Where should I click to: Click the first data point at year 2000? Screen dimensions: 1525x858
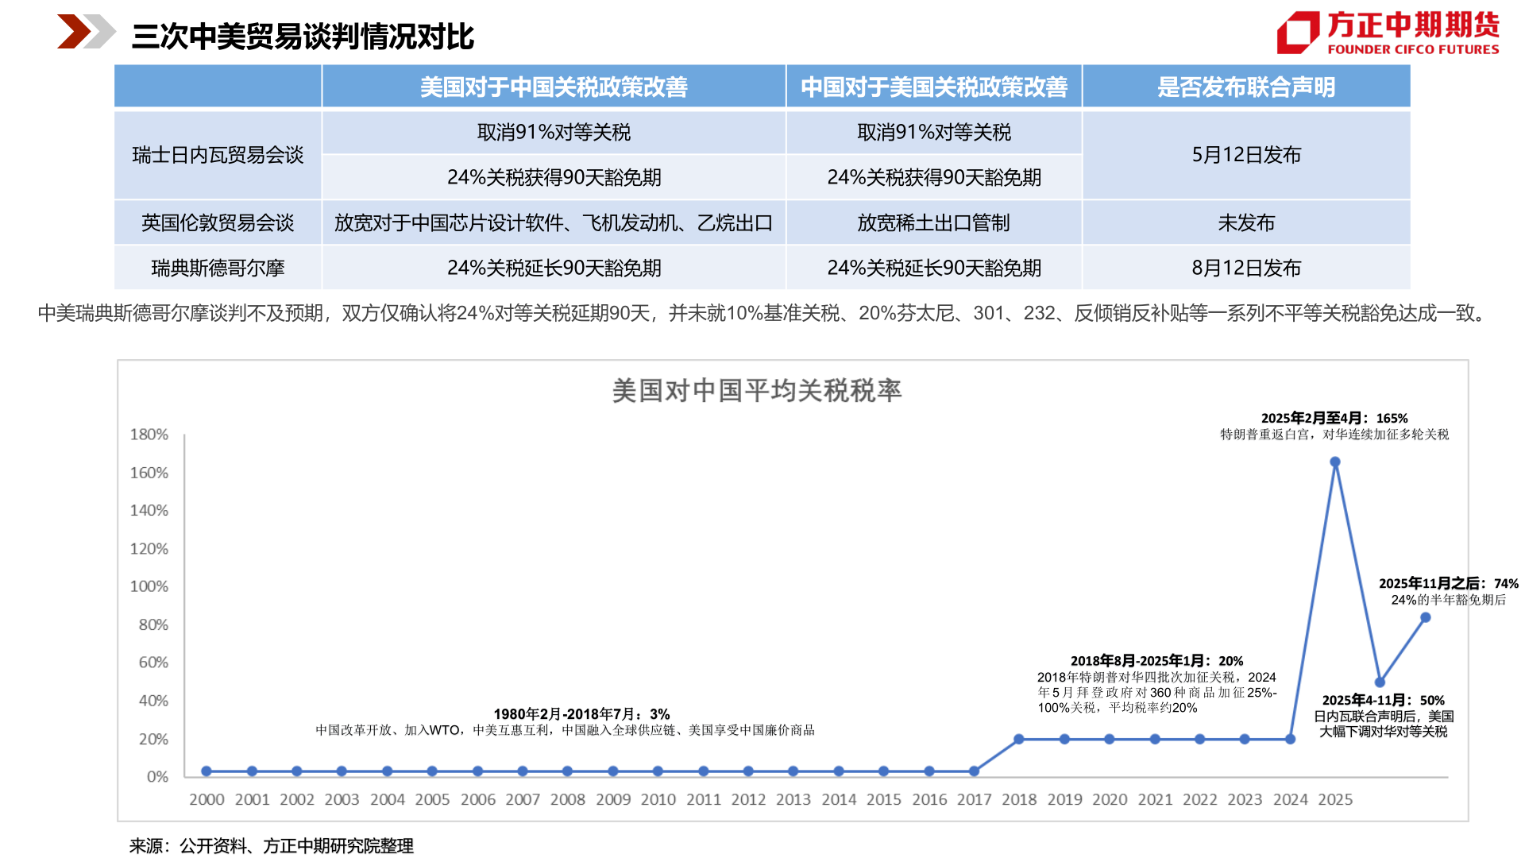coord(207,771)
